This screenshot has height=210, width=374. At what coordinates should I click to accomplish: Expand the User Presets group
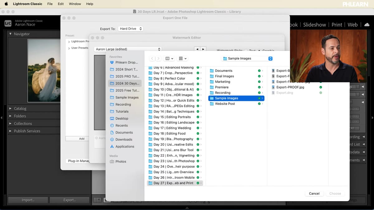pyautogui.click(x=69, y=48)
